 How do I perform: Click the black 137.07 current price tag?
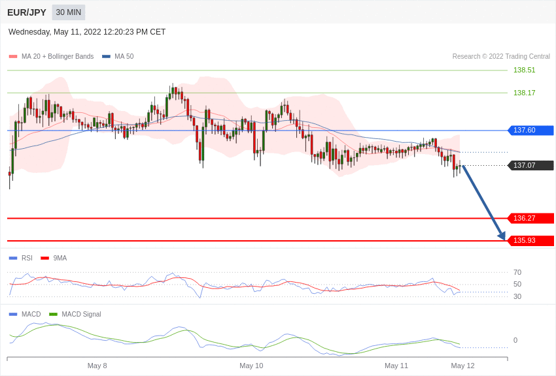pyautogui.click(x=531, y=165)
